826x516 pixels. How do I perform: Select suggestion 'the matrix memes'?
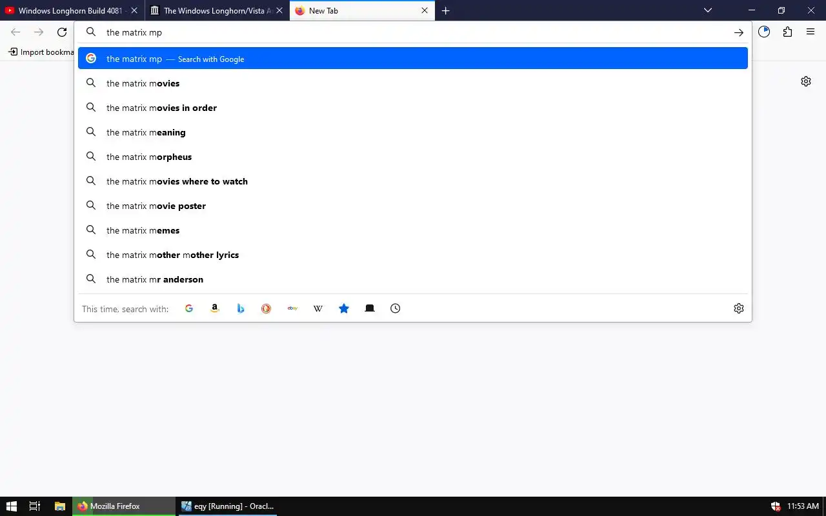413,230
